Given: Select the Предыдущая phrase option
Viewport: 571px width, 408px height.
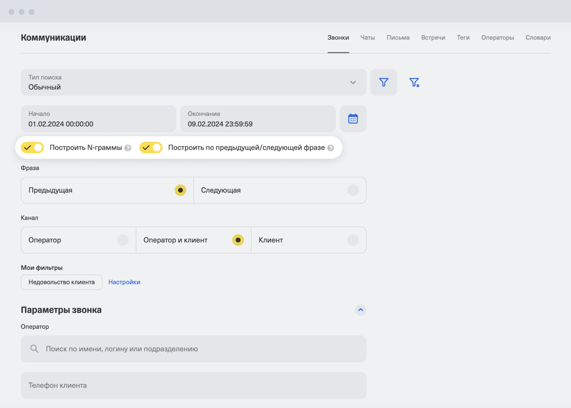Looking at the screenshot, I should click(107, 190).
